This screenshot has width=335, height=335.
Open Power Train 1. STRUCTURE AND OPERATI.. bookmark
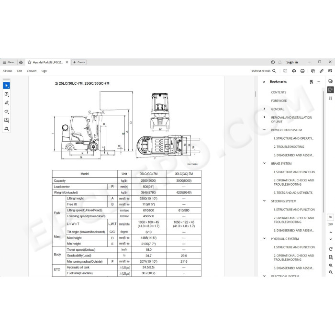click(x=293, y=138)
